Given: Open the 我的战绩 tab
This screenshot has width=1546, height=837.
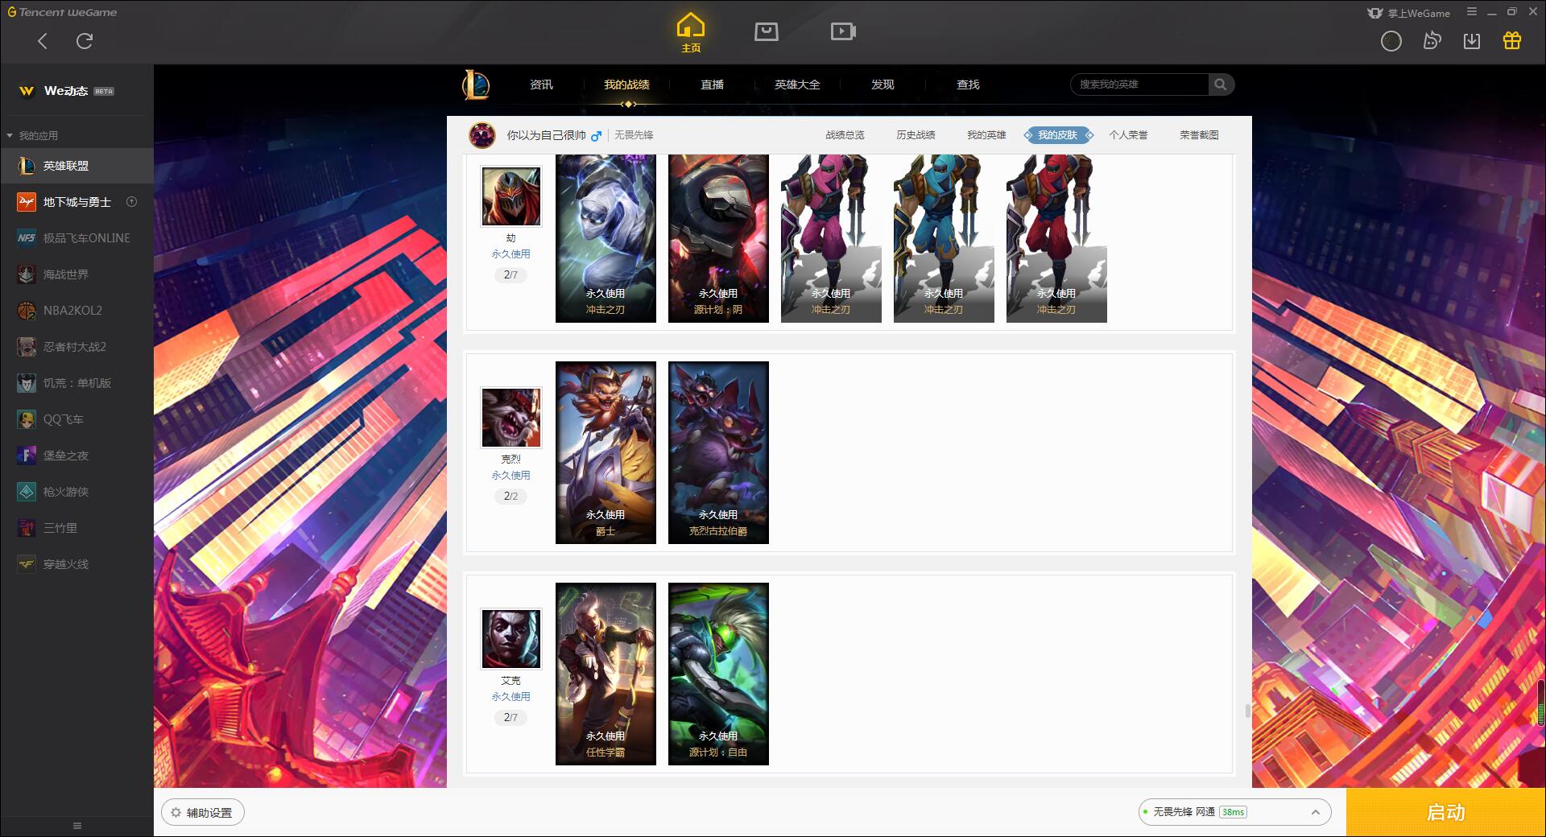Looking at the screenshot, I should 626,85.
